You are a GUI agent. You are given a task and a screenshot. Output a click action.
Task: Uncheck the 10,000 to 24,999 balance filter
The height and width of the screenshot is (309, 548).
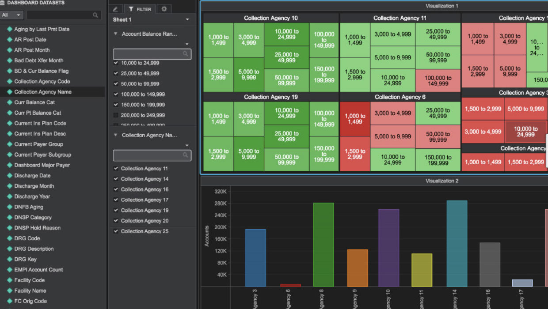tap(116, 63)
